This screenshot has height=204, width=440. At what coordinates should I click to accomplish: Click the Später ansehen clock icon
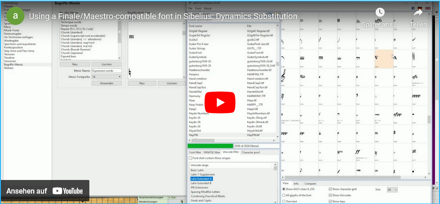pos(380,13)
